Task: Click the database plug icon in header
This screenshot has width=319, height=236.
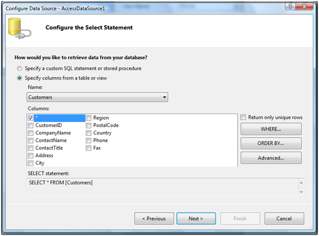Action: [x=19, y=28]
